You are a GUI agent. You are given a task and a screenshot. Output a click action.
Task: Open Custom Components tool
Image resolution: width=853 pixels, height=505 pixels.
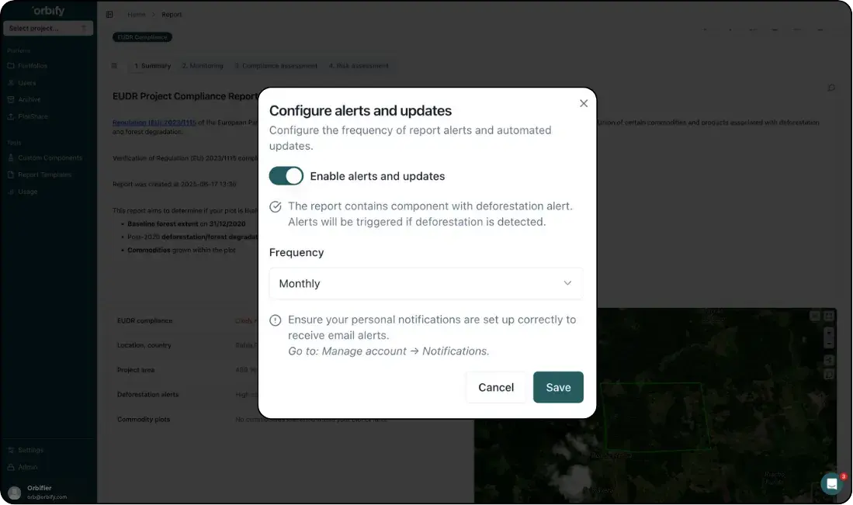click(x=48, y=157)
